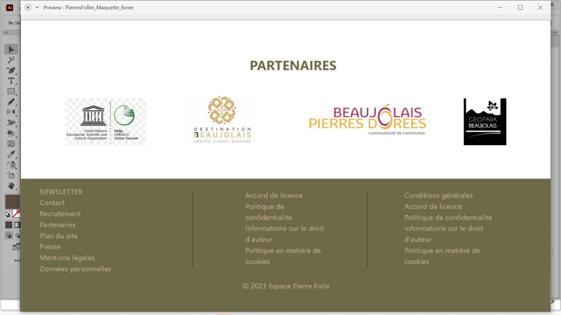Screen dimensions: 561x315
Task: Open the Recrutement footer link
Action: coord(60,214)
